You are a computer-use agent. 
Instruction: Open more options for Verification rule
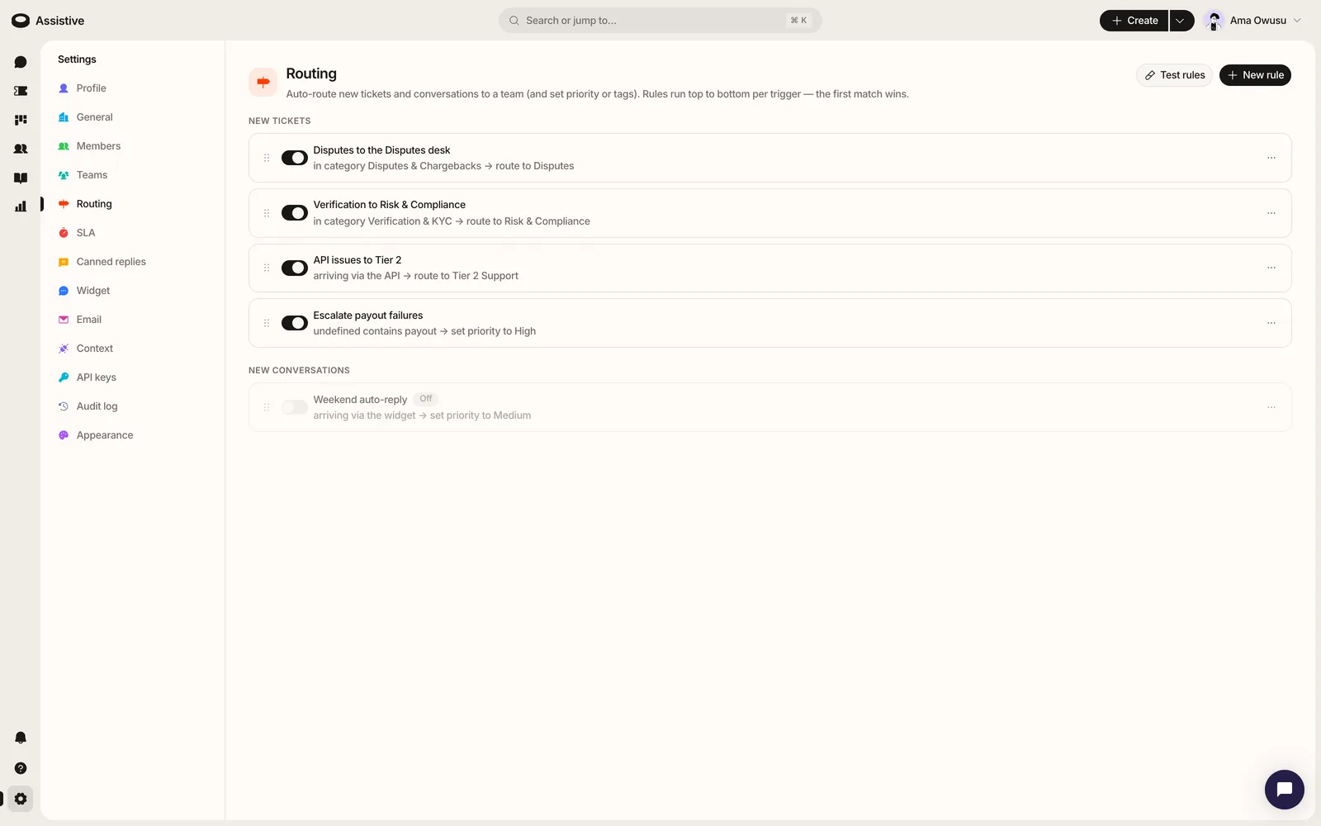click(1271, 213)
